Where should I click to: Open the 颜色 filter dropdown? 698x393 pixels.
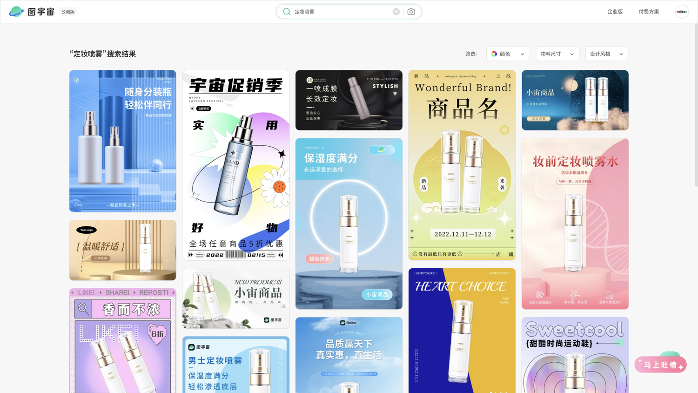508,54
